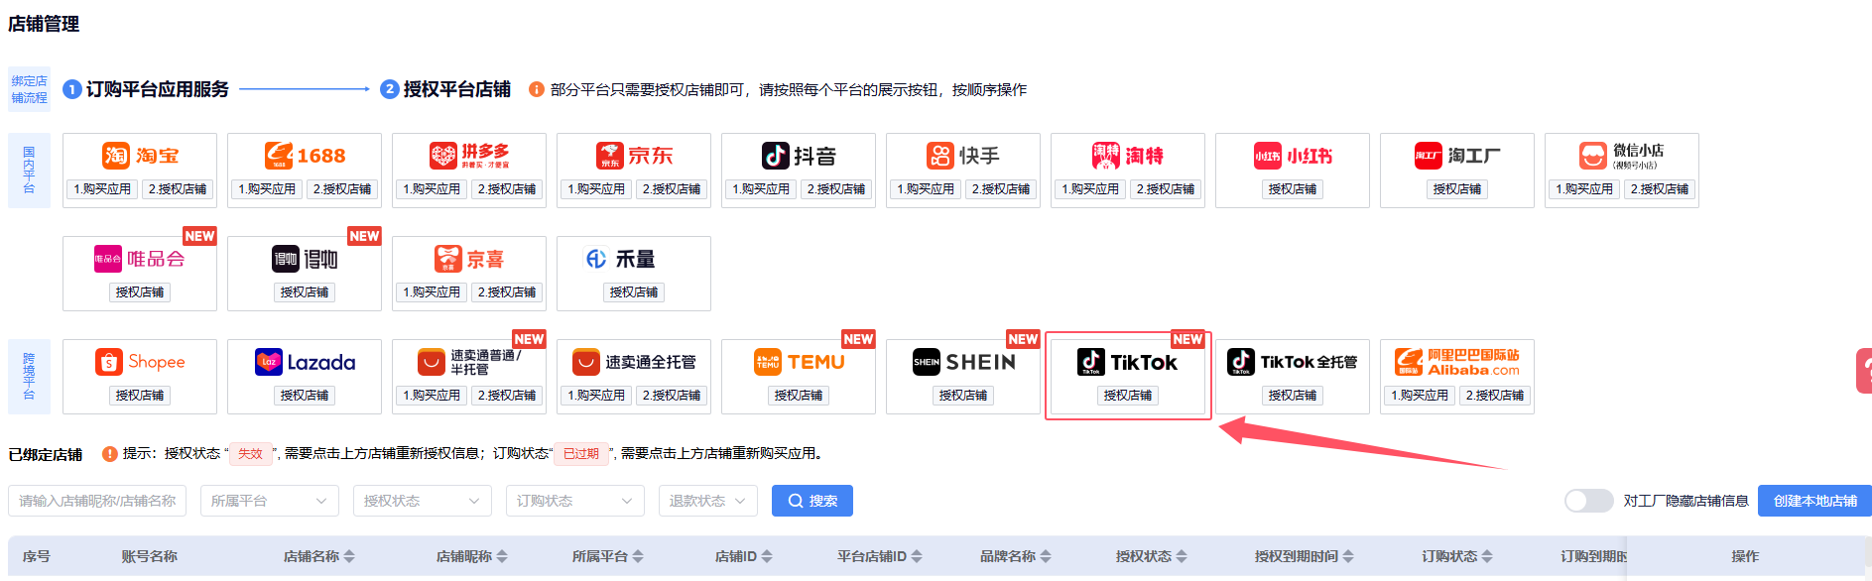1872x581 pixels.
Task: Click 1.购买应用 under 京东
Action: pos(596,189)
